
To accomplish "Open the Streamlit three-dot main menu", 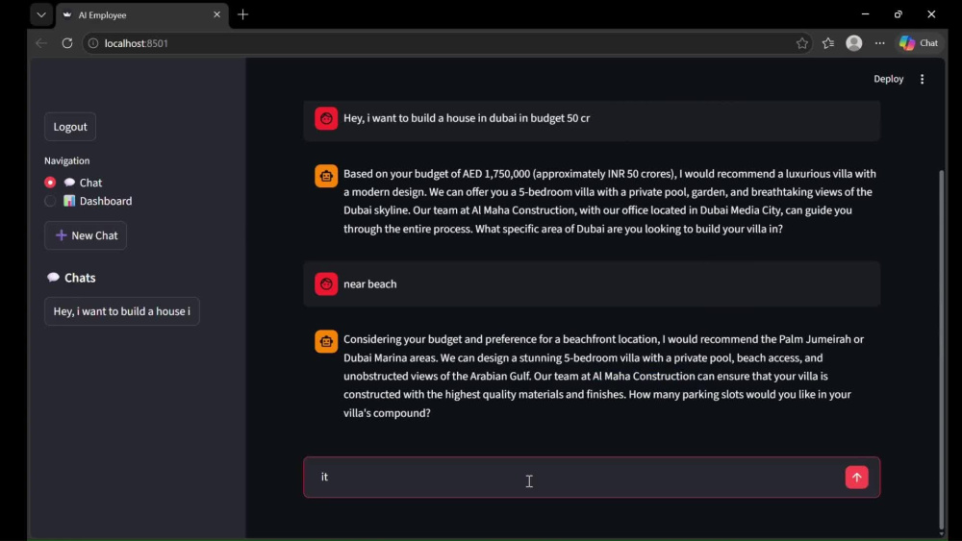I will click(x=923, y=79).
